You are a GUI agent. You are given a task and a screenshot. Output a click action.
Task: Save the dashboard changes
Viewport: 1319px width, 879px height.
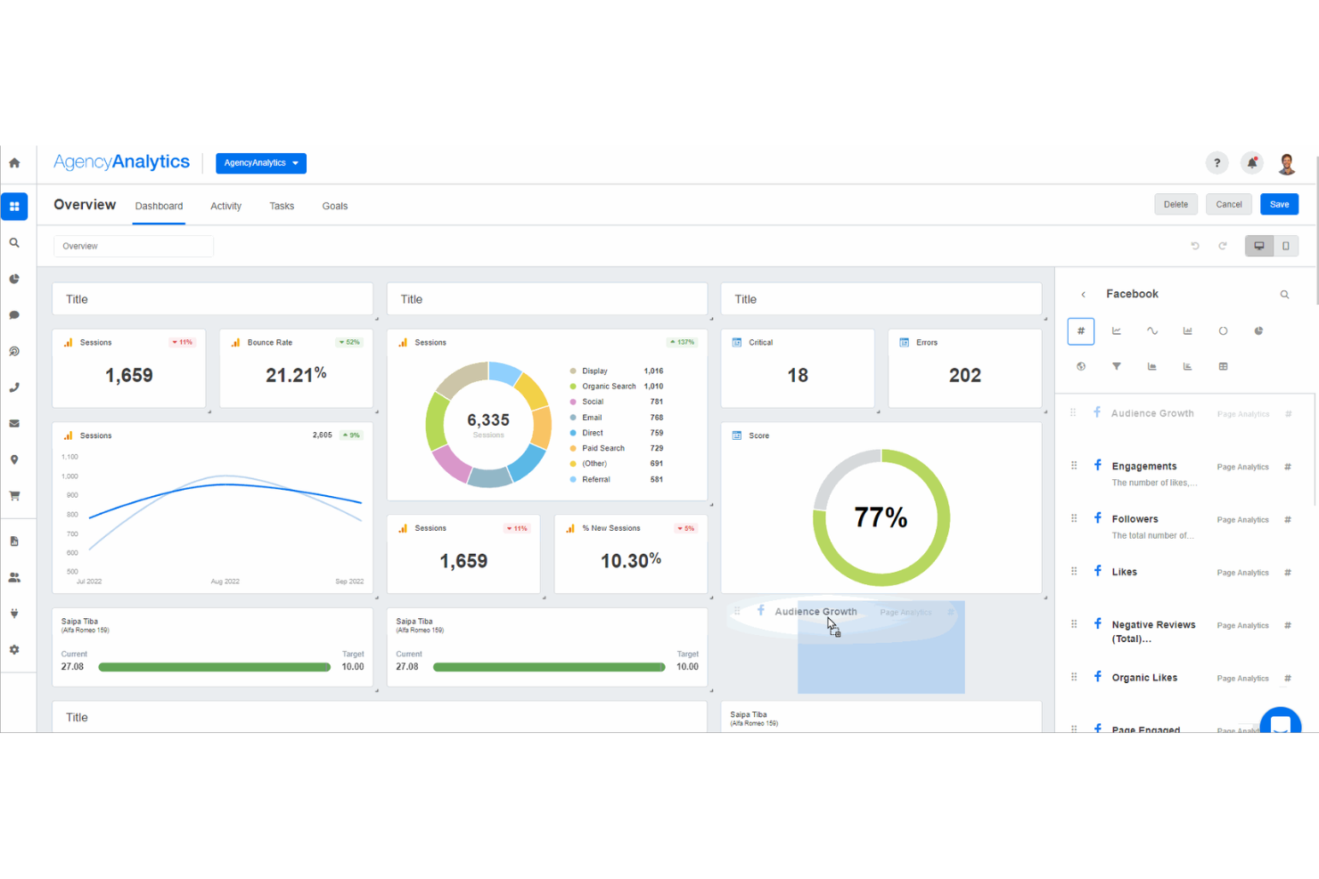(x=1279, y=204)
